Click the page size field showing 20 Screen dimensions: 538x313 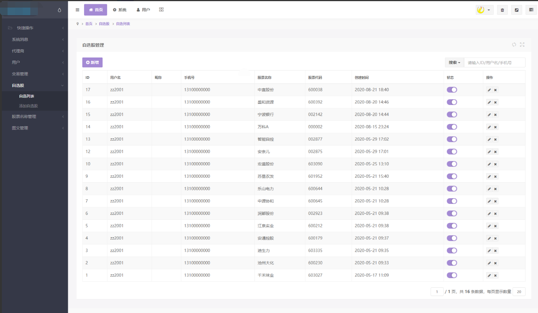point(519,292)
